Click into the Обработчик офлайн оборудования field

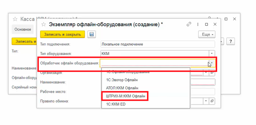pyautogui.click(x=154, y=63)
